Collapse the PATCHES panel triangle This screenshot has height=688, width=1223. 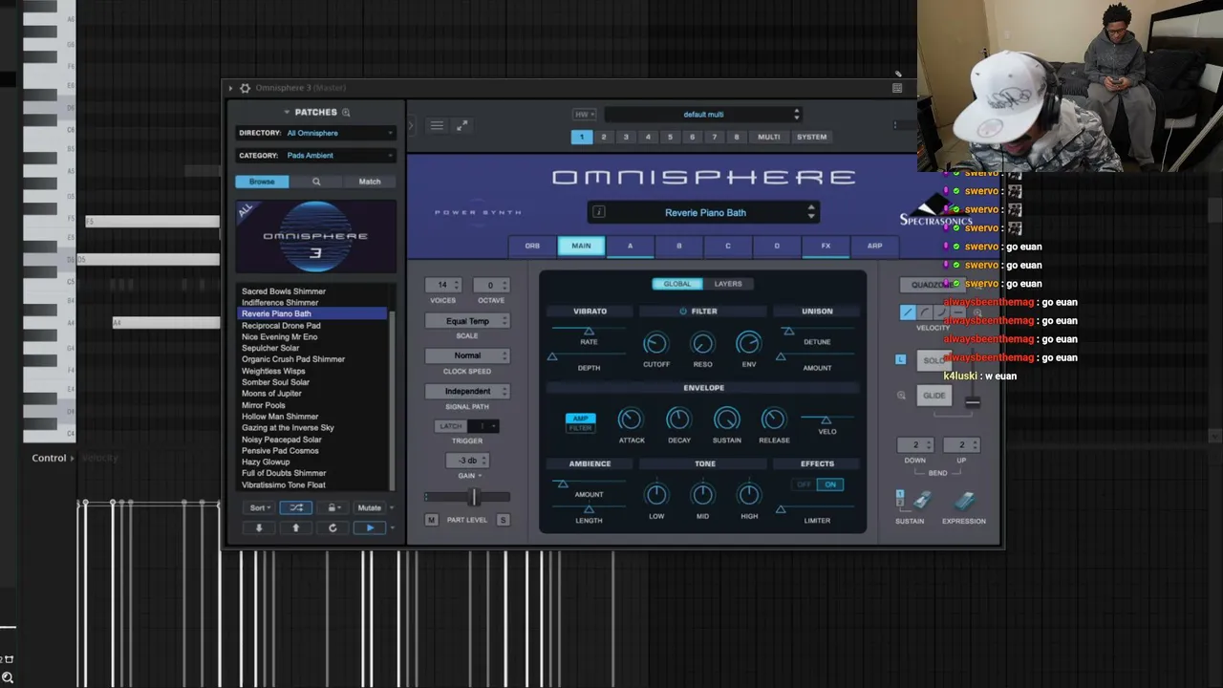pos(287,113)
